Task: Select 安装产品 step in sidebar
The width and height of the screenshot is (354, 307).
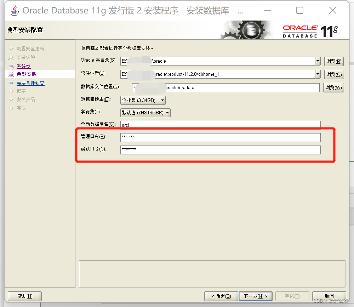Action: (26, 100)
